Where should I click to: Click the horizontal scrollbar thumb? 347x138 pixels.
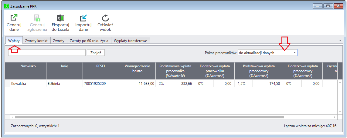(149, 117)
